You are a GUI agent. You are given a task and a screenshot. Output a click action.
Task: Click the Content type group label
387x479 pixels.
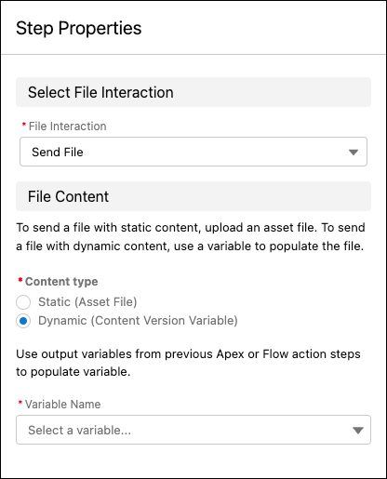tap(61, 282)
